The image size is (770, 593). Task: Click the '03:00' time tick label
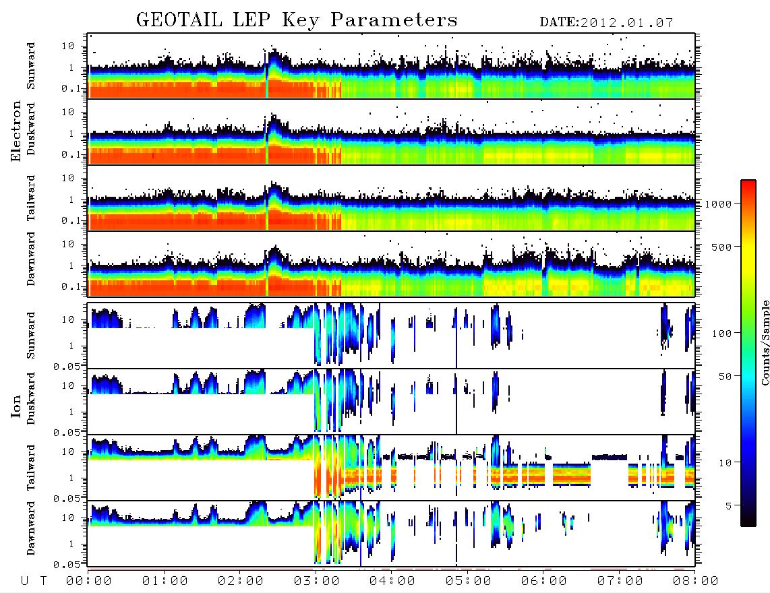[317, 581]
